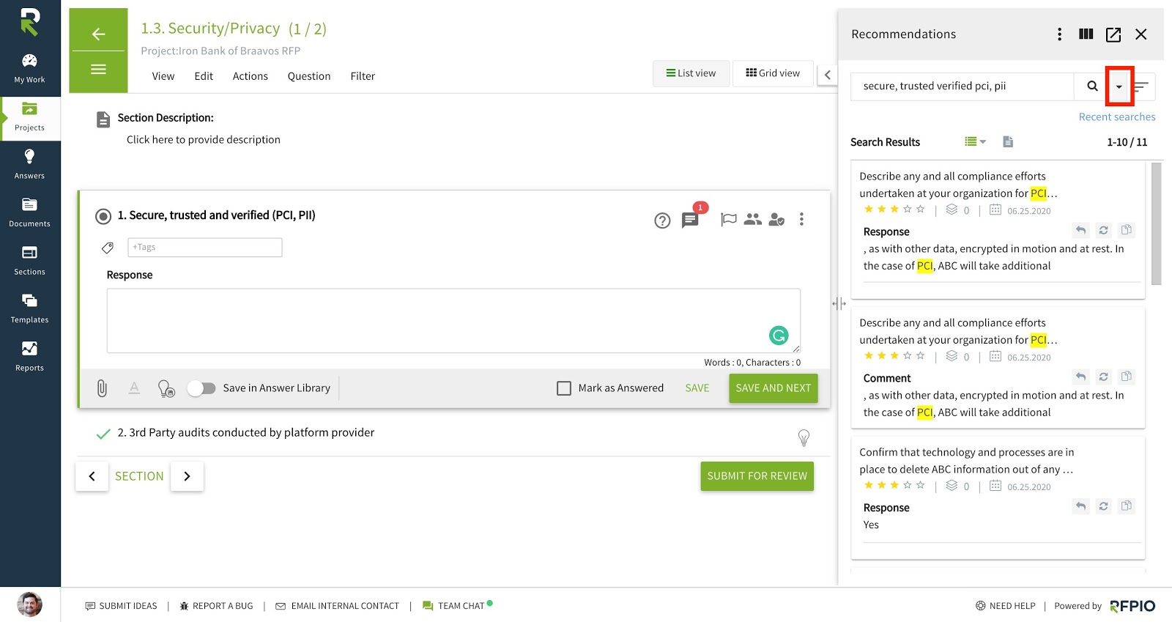Open question comments with 1 notification

(691, 219)
